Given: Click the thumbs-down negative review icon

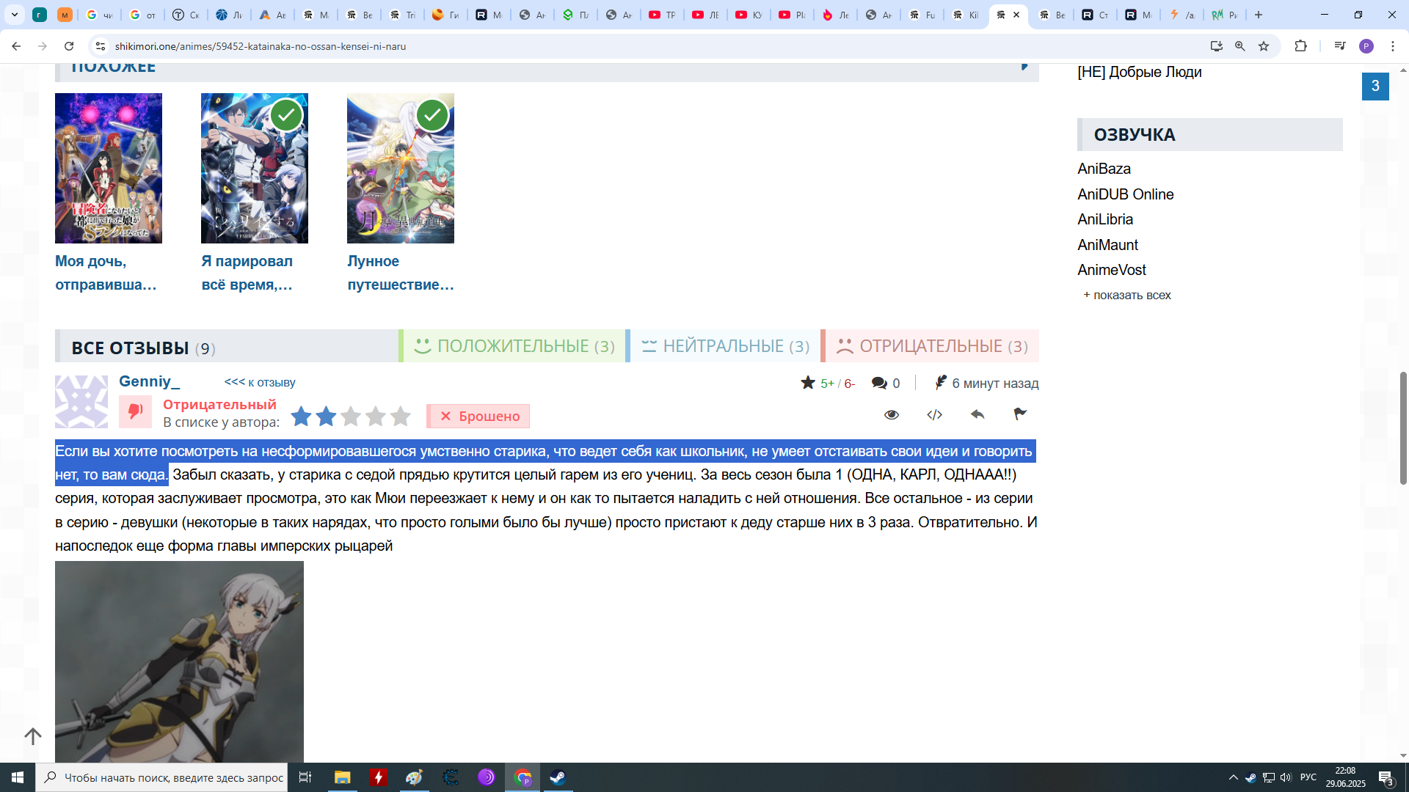Looking at the screenshot, I should (x=136, y=412).
